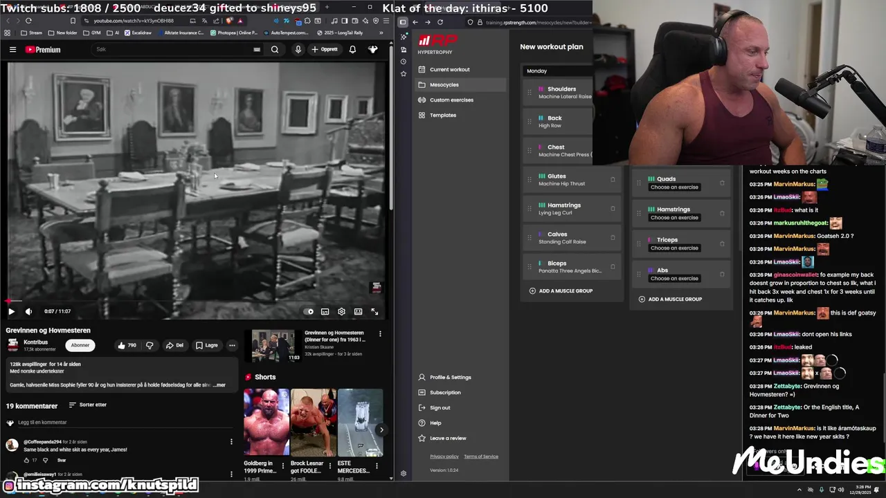Delete the Quads muscle group card

pyautogui.click(x=722, y=183)
